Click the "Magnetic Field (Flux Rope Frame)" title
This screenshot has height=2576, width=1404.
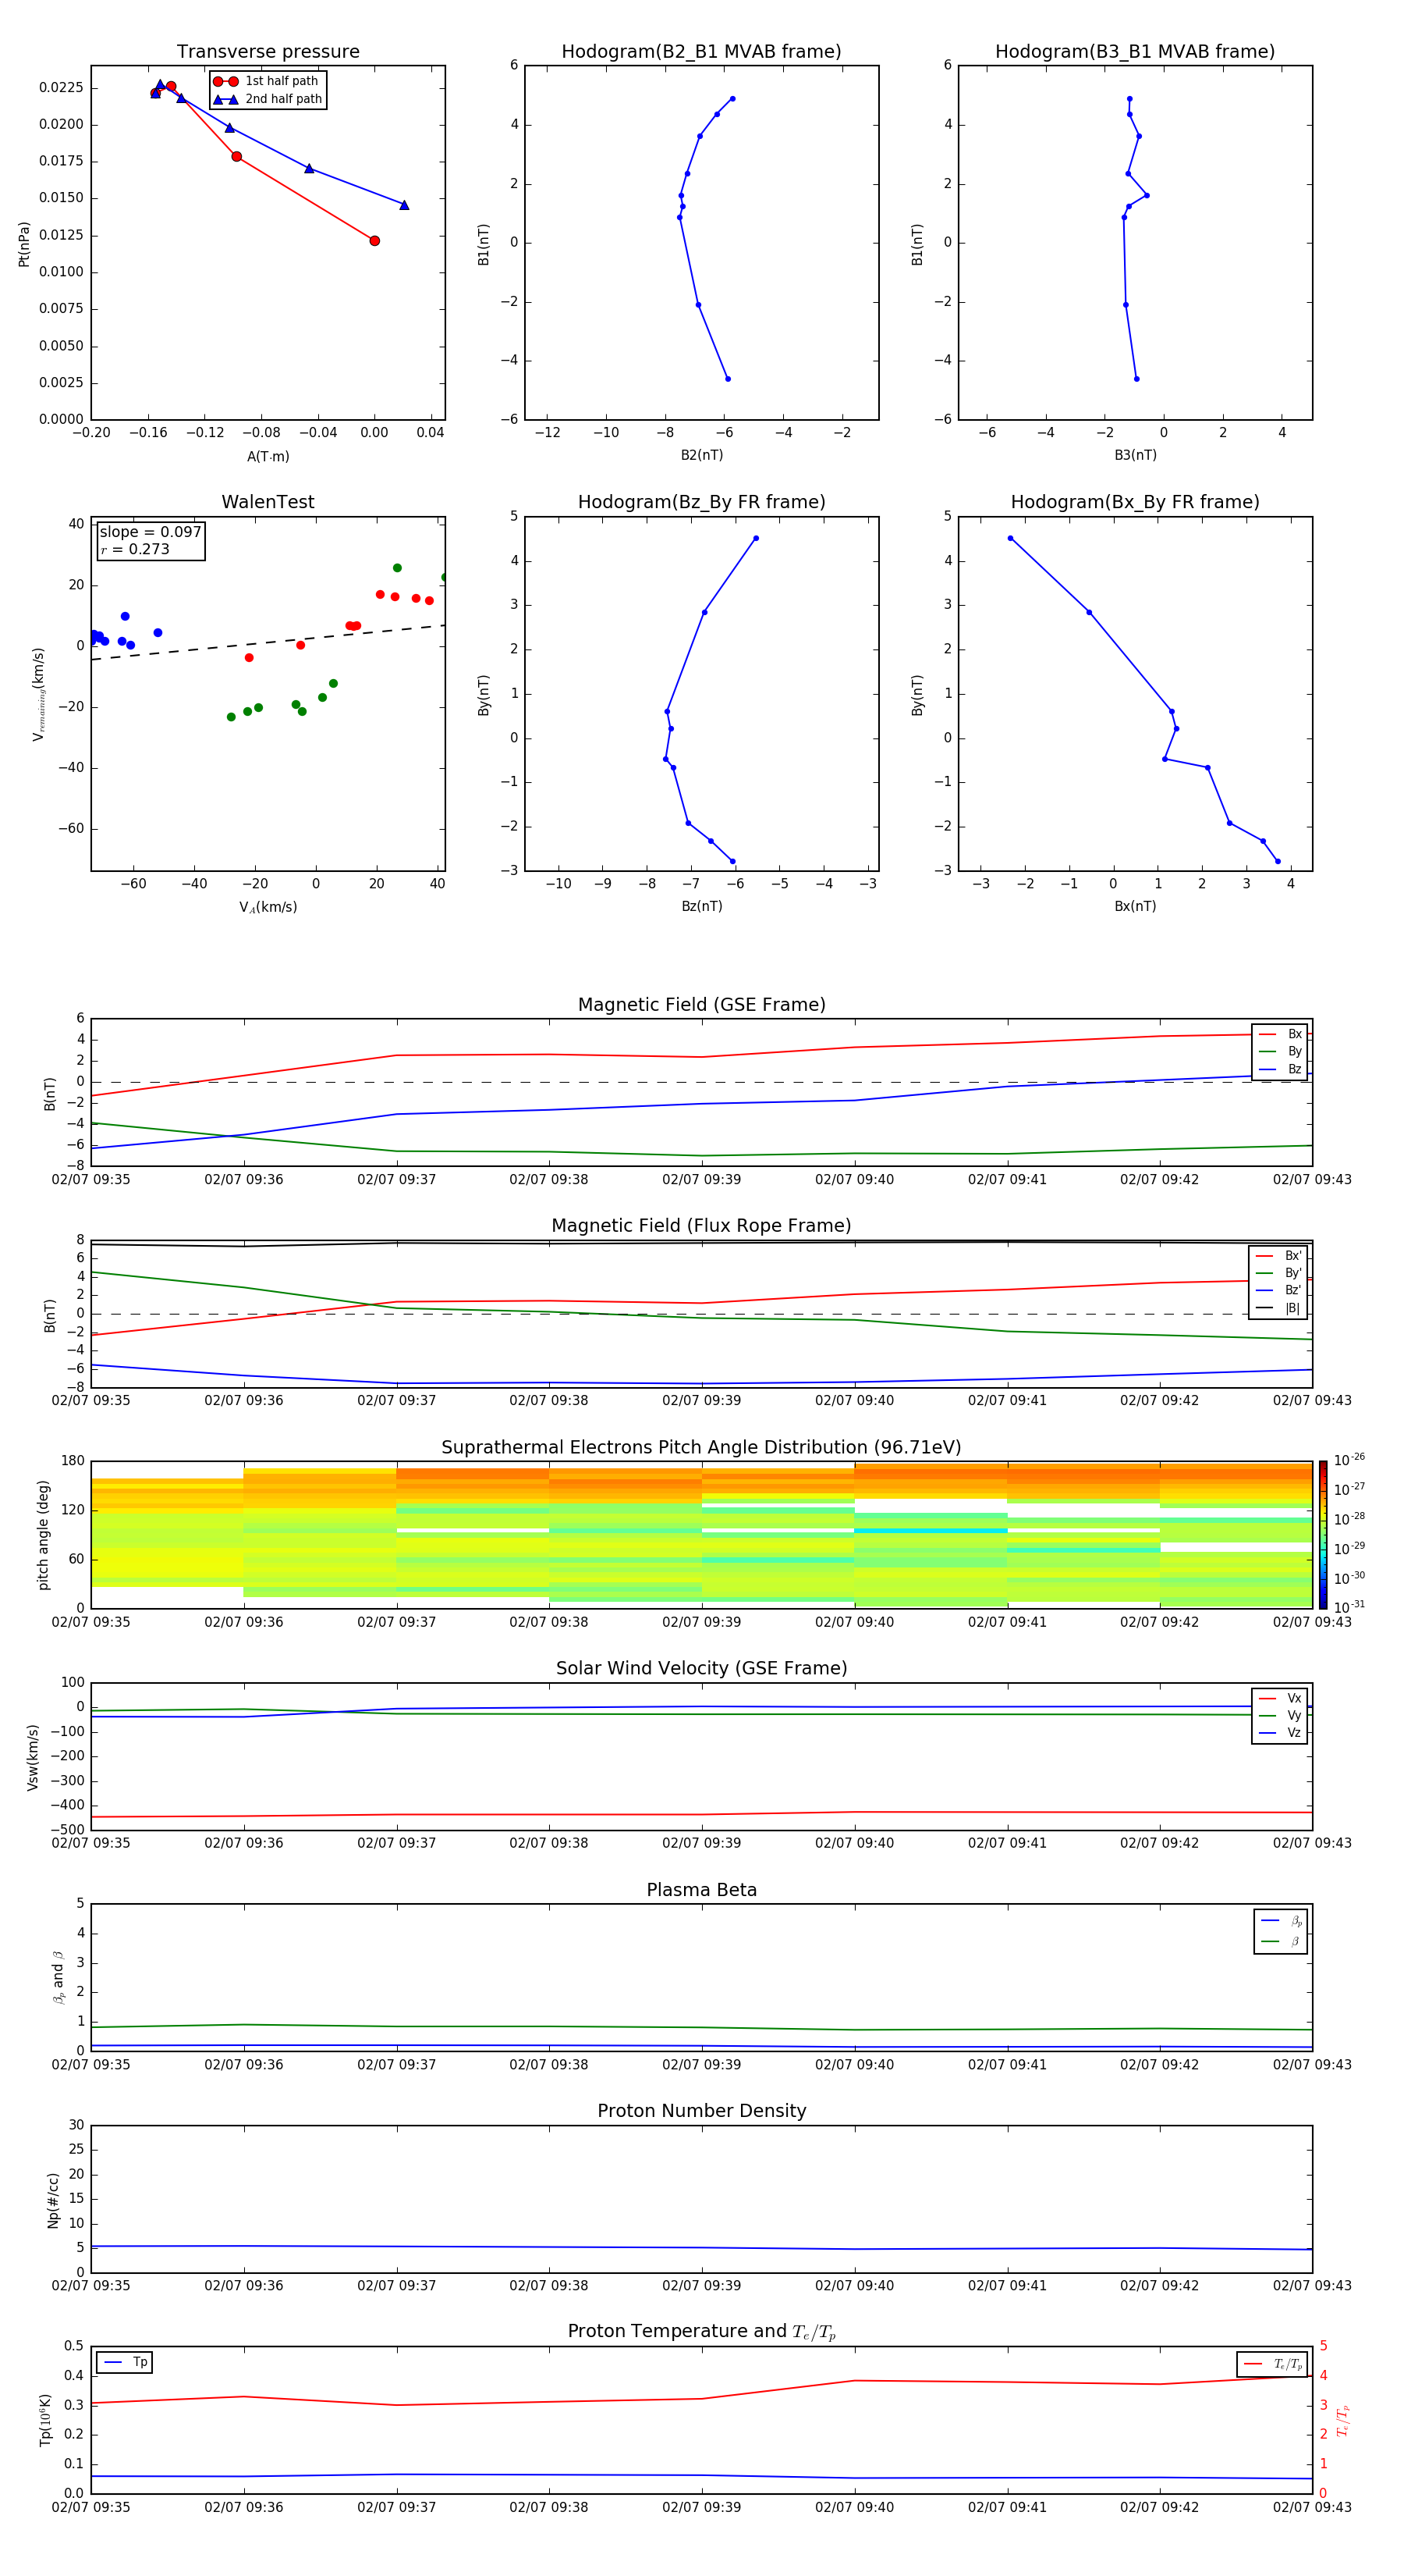(701, 1226)
